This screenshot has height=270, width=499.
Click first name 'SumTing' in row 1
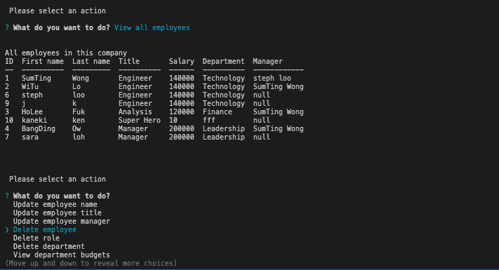point(36,79)
